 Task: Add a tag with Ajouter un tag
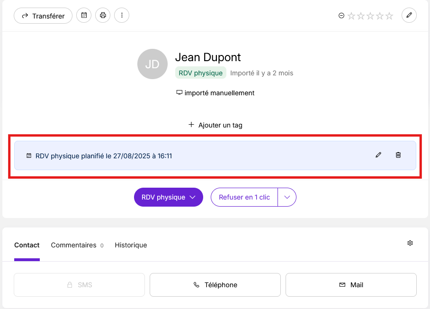tap(215, 125)
